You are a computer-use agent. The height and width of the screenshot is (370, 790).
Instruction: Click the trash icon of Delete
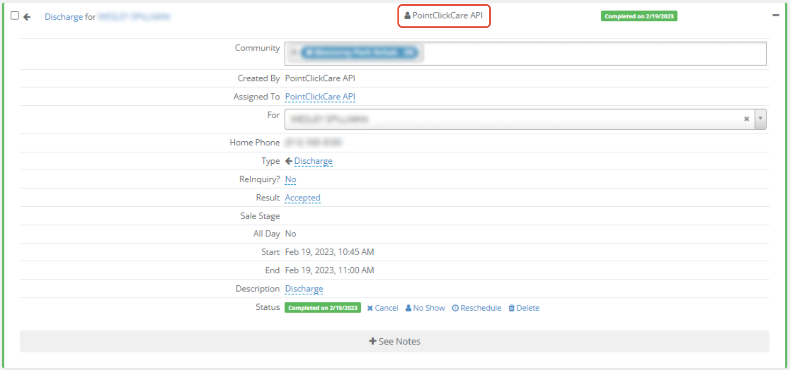pyautogui.click(x=512, y=308)
